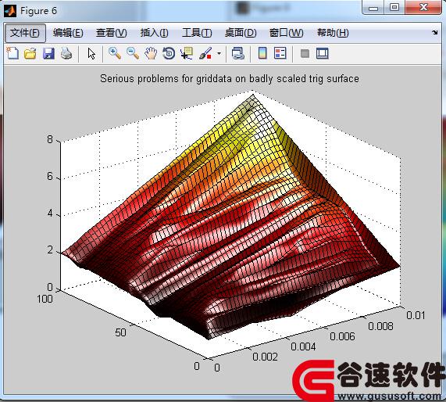446x402 pixels.
Task: Insert Legend from the toolbar
Action: [280, 53]
